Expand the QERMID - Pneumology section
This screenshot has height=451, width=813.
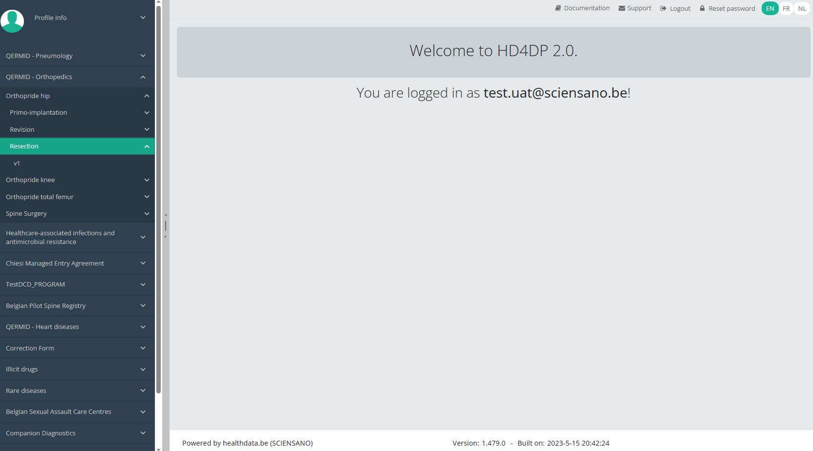77,56
